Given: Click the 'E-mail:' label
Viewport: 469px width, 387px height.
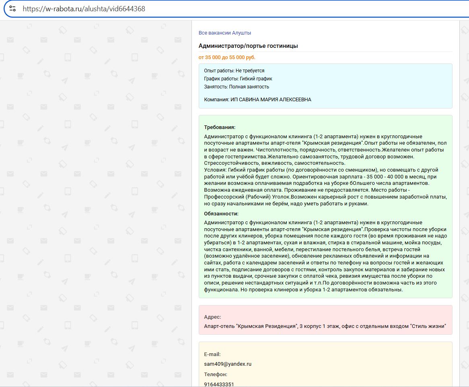Looking at the screenshot, I should pyautogui.click(x=212, y=354).
